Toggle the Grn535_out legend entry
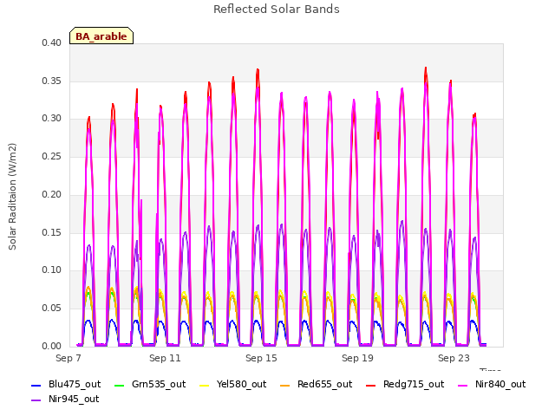This screenshot has width=555, height=416. click(150, 385)
